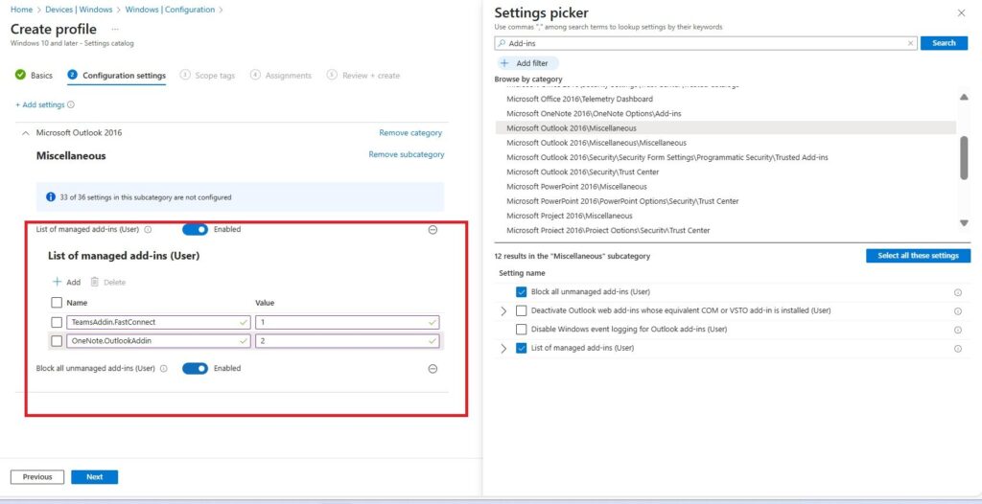This screenshot has height=504, width=982.
Task: Click the Delete trash icon in add-ins list
Action: click(95, 282)
